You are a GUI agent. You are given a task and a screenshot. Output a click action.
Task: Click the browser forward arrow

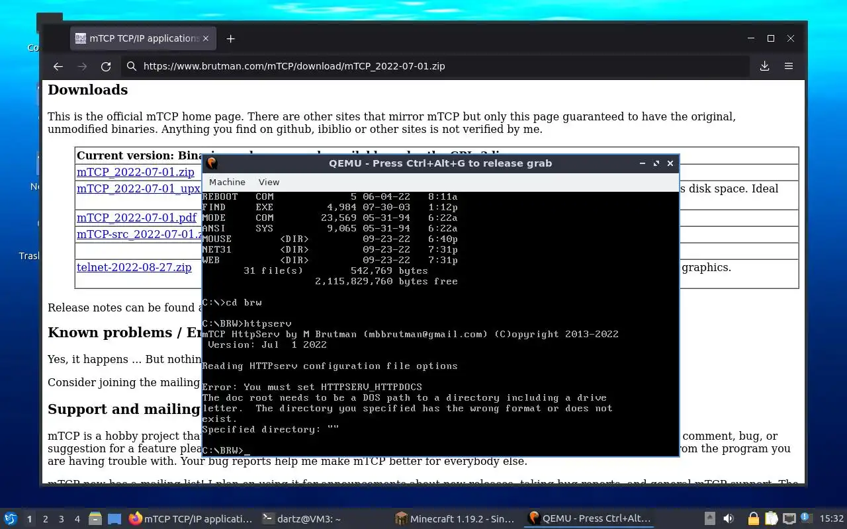82,66
